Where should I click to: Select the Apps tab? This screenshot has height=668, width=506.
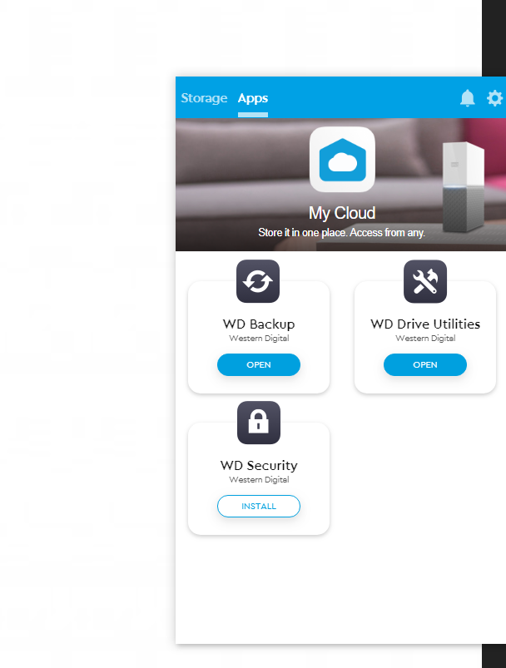tap(253, 98)
